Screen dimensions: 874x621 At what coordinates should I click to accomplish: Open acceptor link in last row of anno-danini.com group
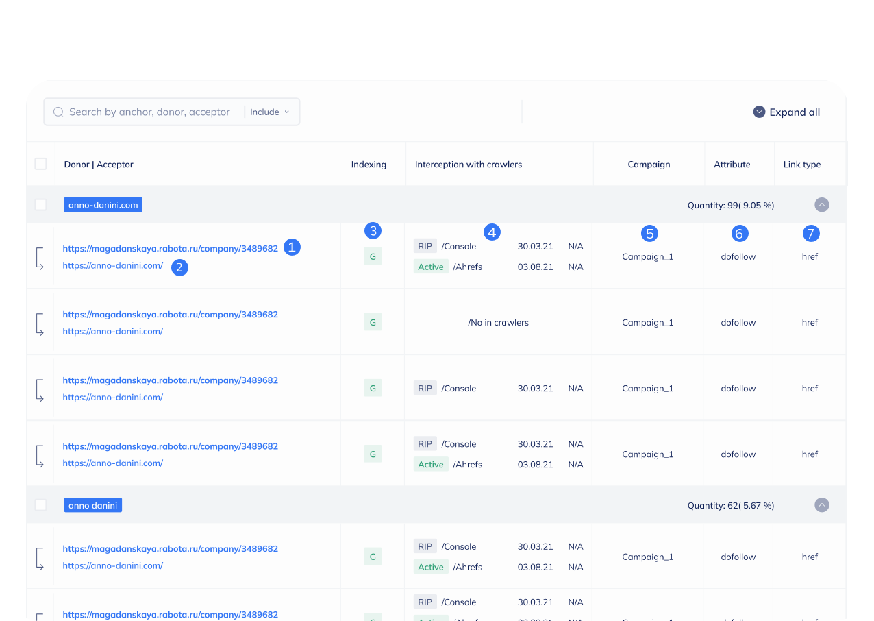[113, 463]
